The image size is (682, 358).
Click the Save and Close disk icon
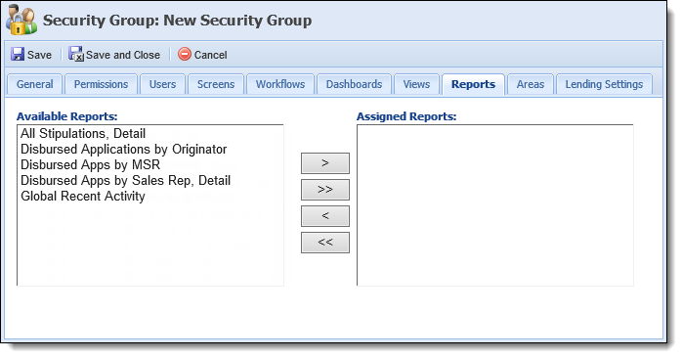(x=75, y=54)
